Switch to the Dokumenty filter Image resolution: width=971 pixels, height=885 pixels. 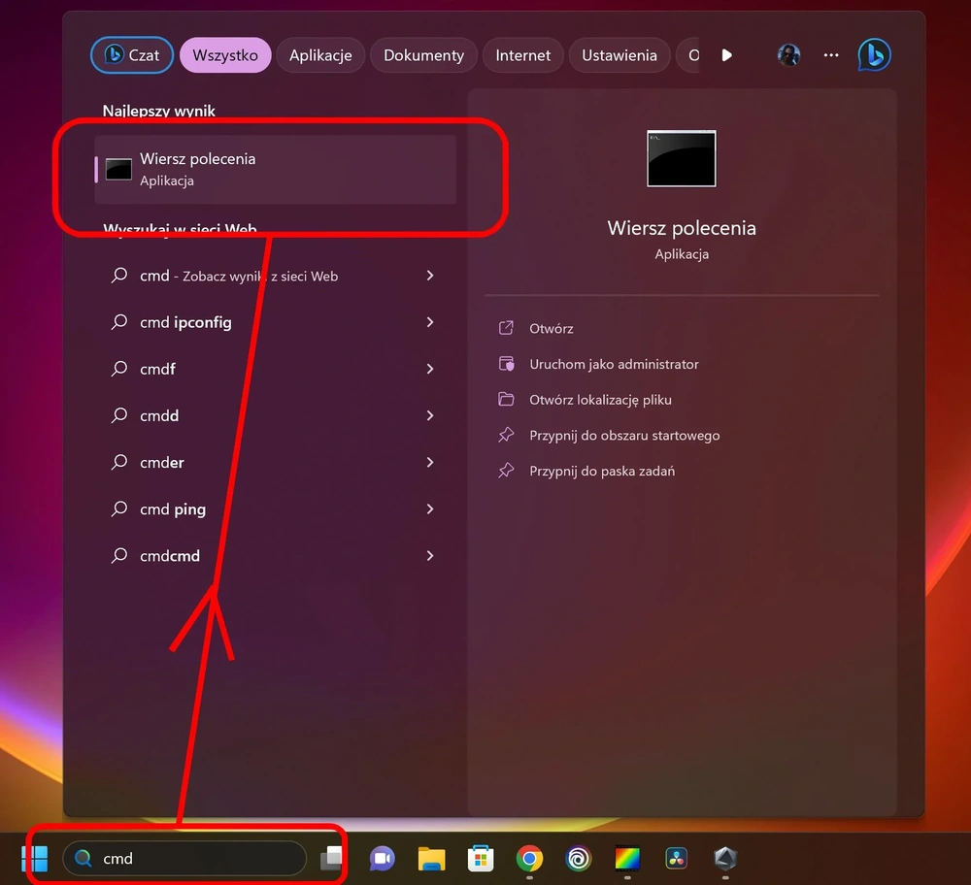click(x=423, y=55)
